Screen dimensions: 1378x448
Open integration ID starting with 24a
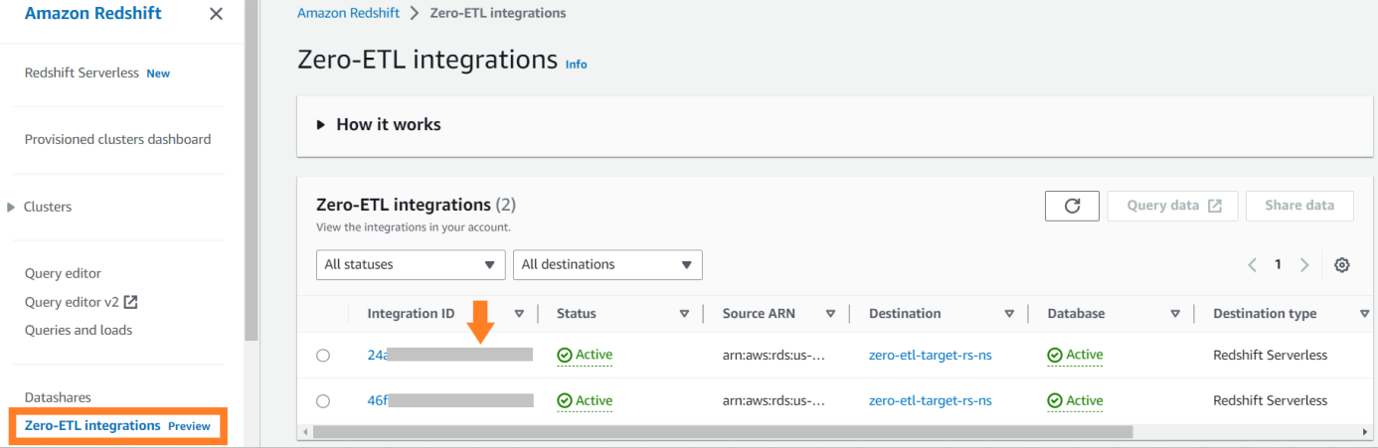(x=450, y=355)
